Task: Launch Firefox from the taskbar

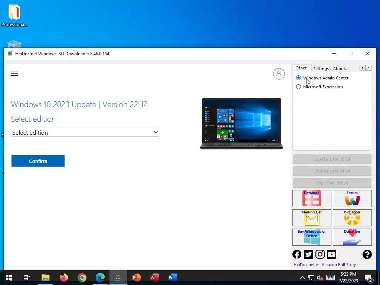Action: point(64,278)
